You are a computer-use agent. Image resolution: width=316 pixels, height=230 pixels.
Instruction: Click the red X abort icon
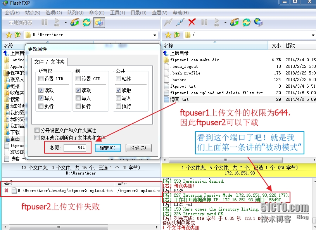(192, 22)
